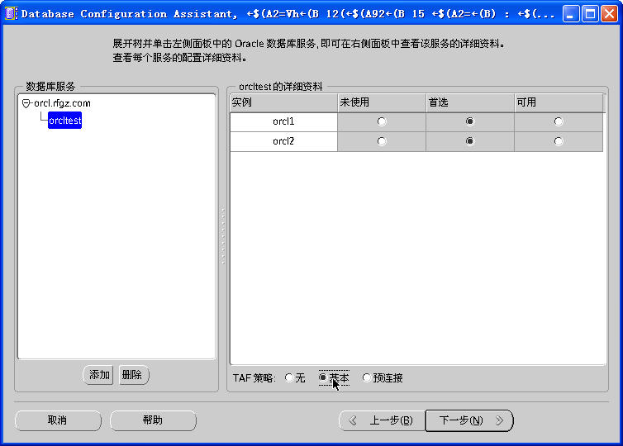Click the 删除 (Delete) service button
Image resolution: width=623 pixels, height=446 pixels.
(x=134, y=375)
